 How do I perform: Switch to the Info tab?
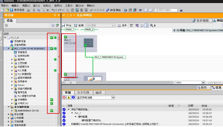217,88
